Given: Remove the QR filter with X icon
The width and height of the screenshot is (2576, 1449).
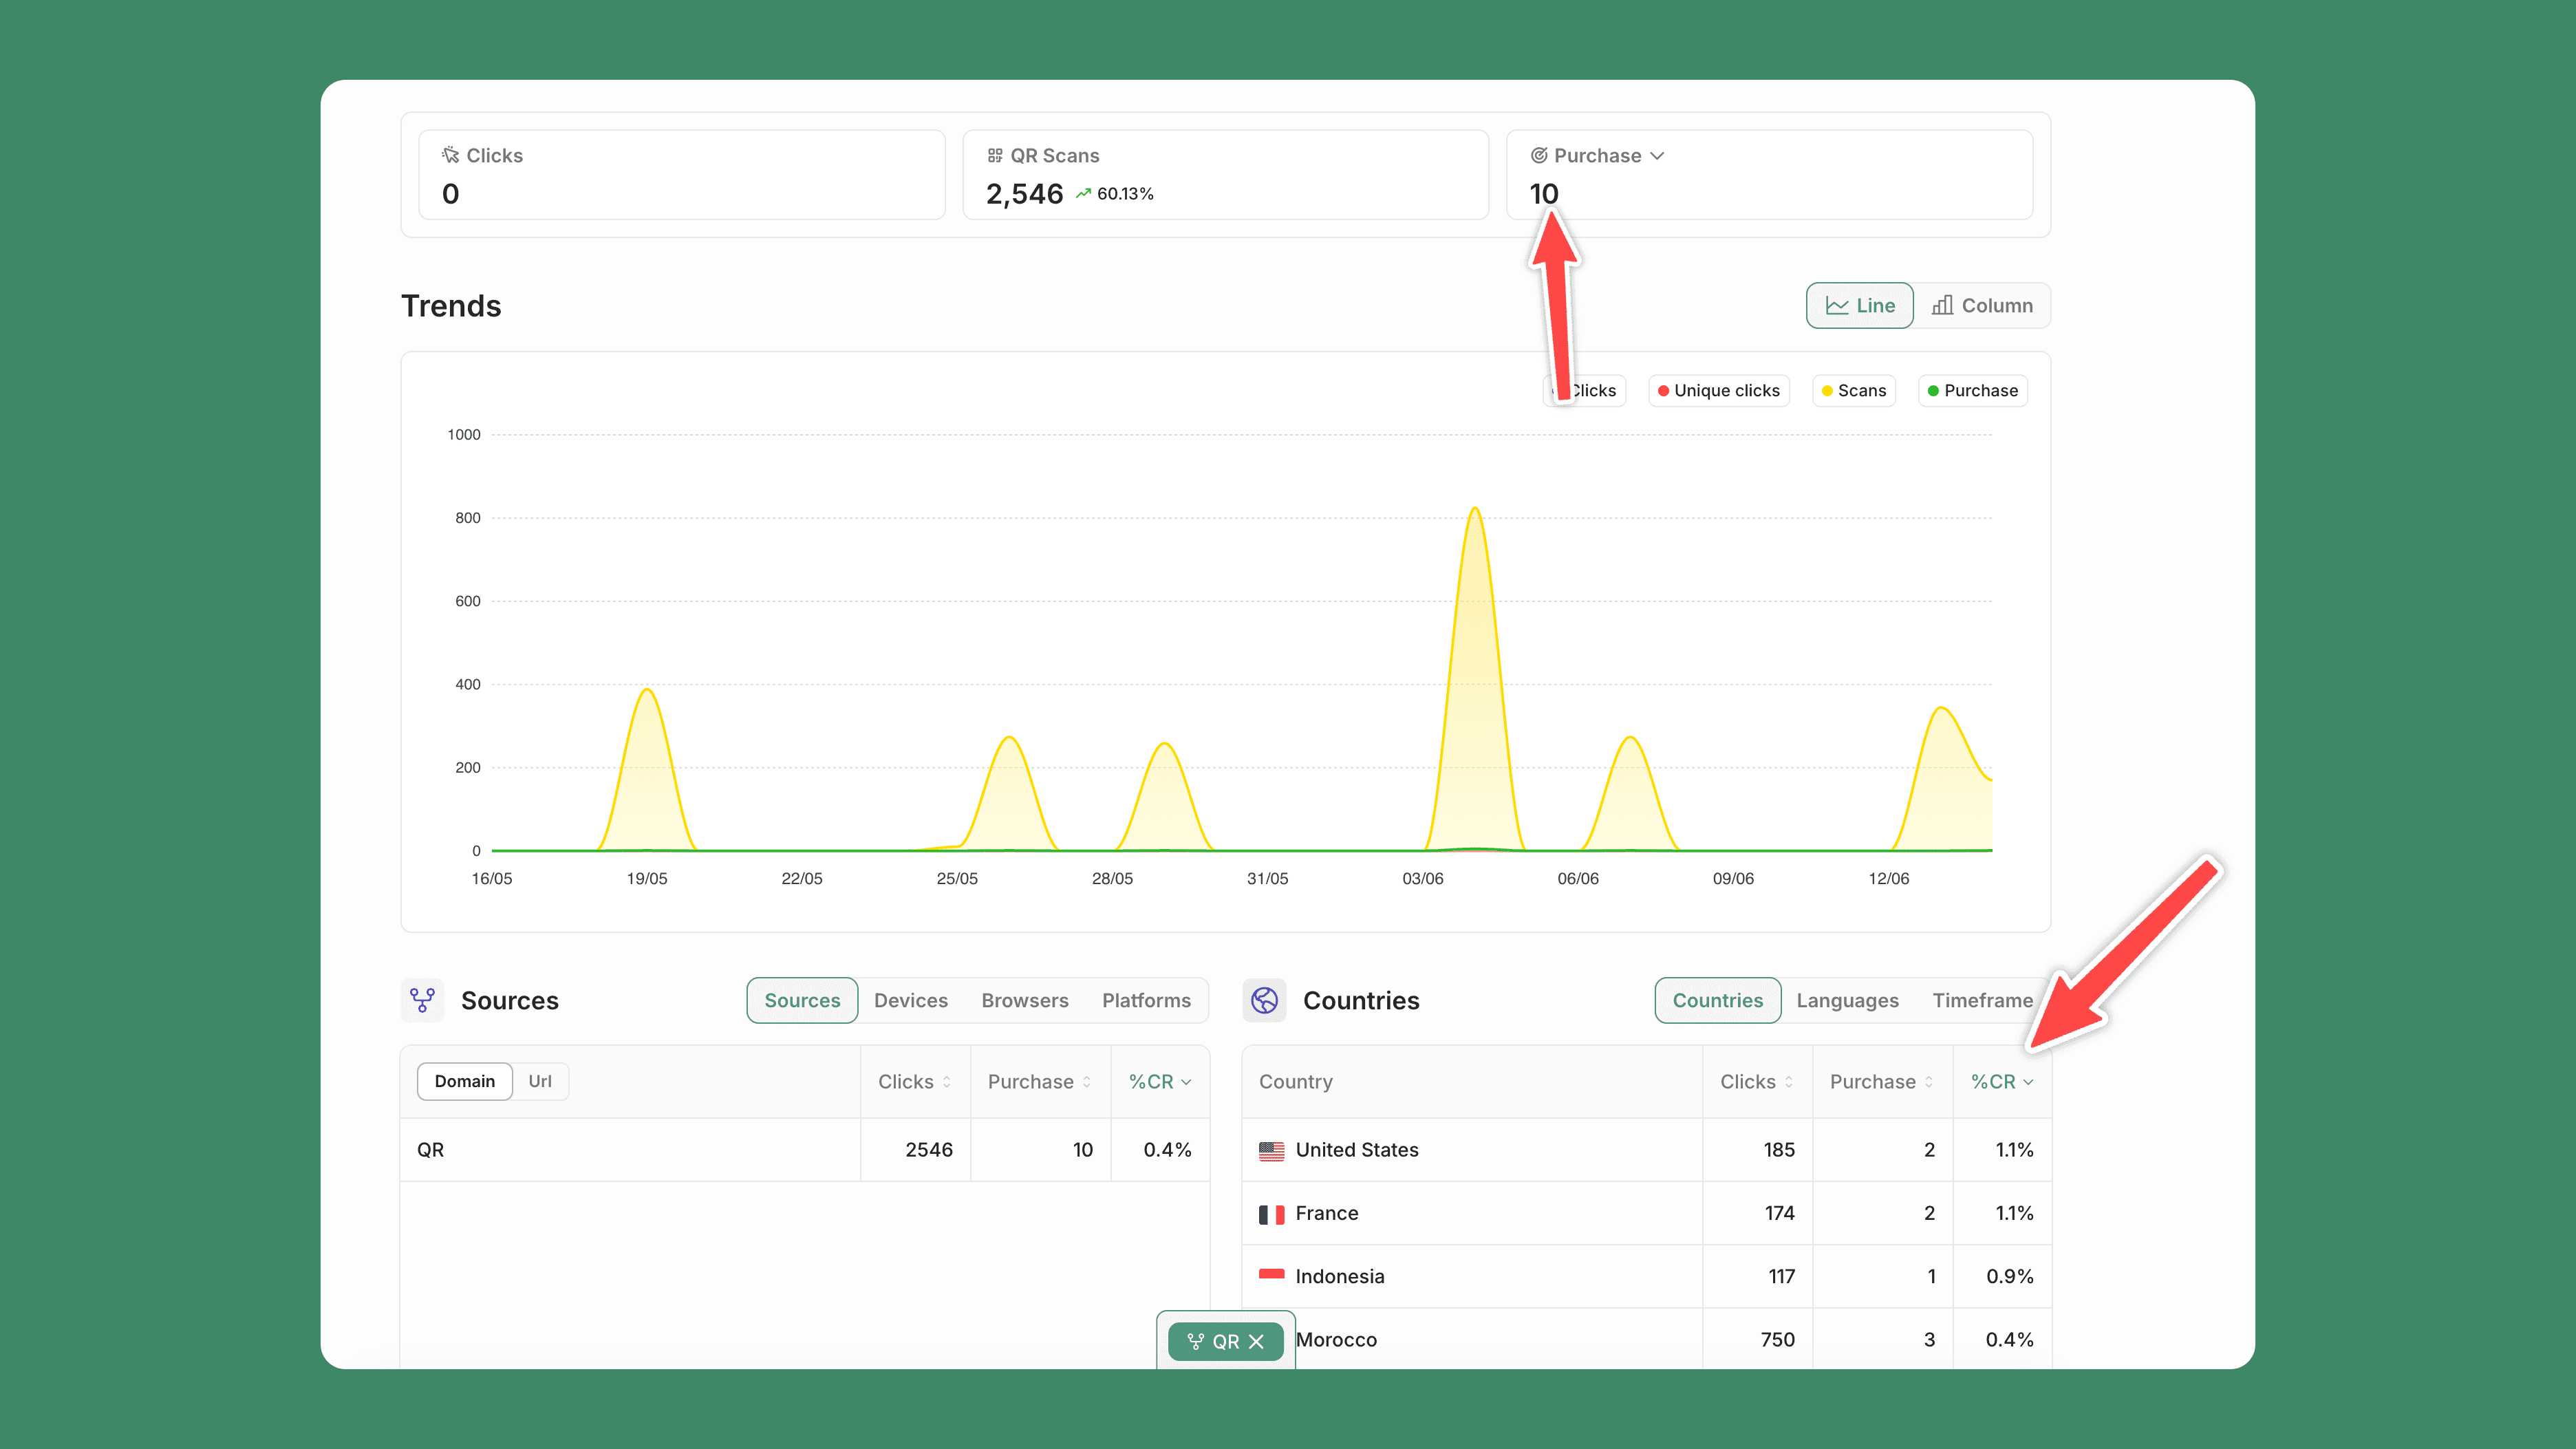Looking at the screenshot, I should pyautogui.click(x=1256, y=1341).
